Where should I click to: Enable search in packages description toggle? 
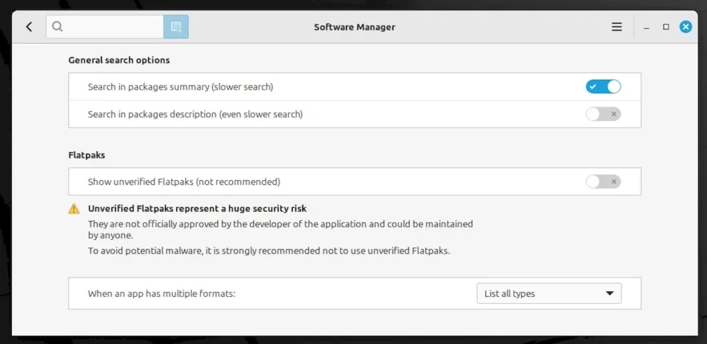[603, 114]
